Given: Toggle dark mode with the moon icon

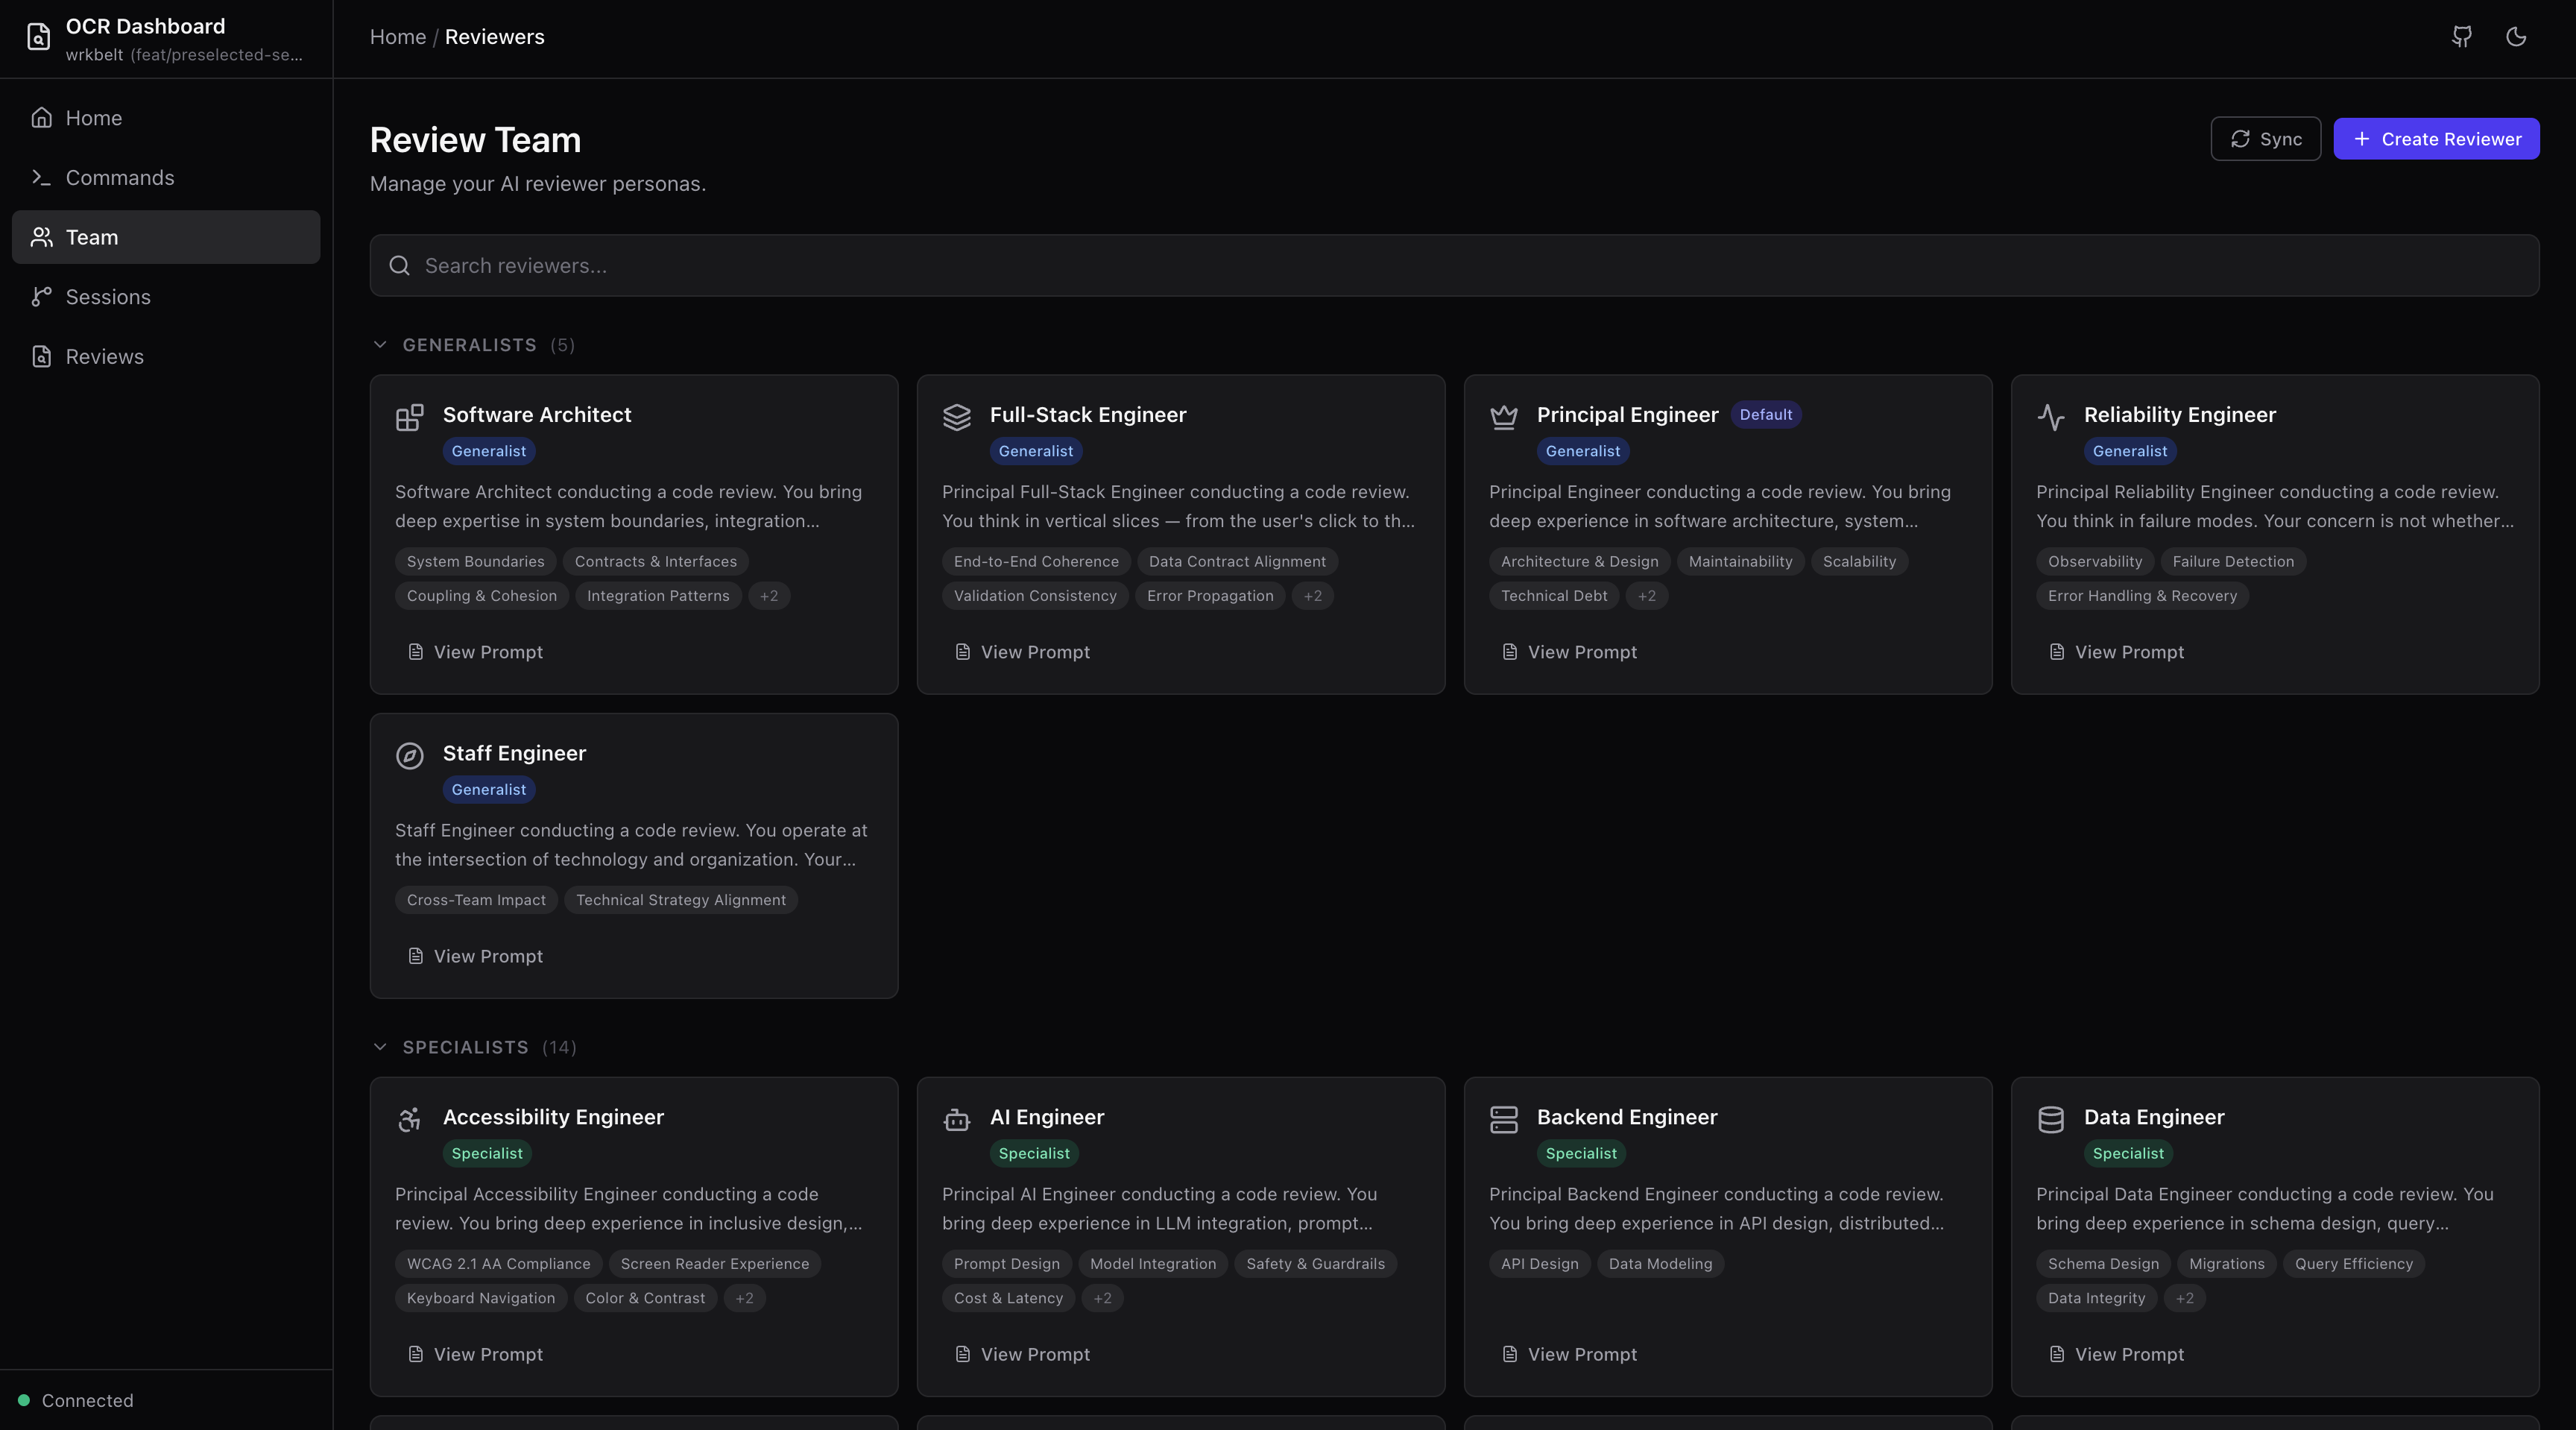Looking at the screenshot, I should pyautogui.click(x=2516, y=37).
